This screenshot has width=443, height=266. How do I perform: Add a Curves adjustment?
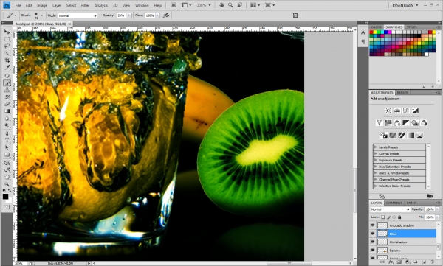pos(406,111)
